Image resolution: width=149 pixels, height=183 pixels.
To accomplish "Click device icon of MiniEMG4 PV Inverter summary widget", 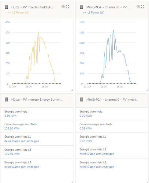I will (82, 100).
